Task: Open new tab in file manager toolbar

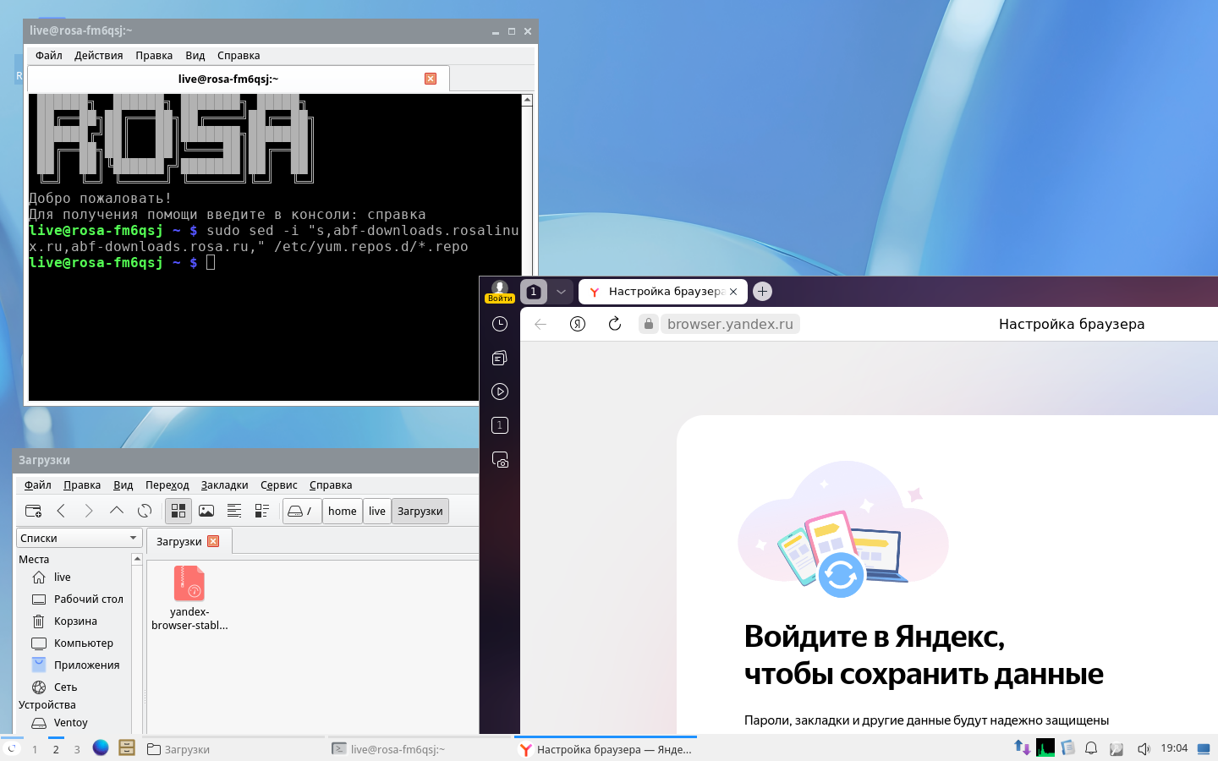Action: point(33,511)
